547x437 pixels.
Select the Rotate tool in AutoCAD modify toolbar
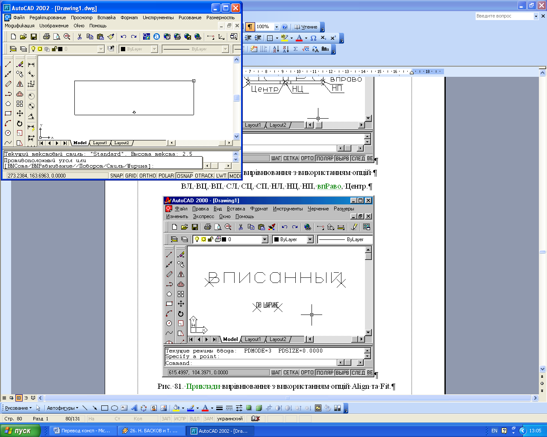20,123
